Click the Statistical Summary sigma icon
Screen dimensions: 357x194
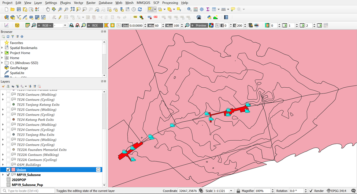coord(208,9)
